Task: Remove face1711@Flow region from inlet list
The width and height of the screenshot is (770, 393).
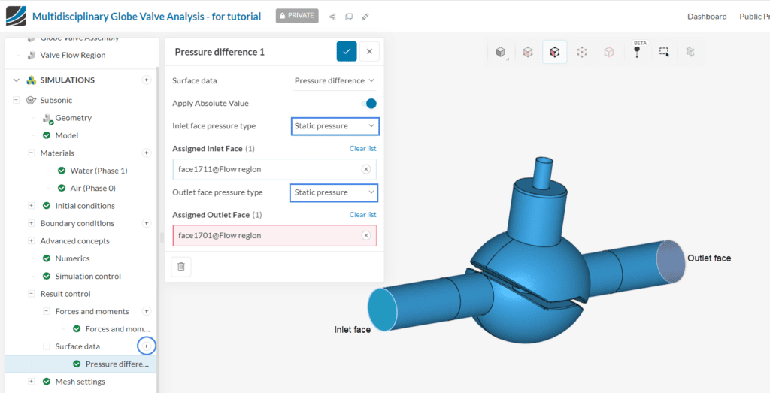Action: click(366, 169)
